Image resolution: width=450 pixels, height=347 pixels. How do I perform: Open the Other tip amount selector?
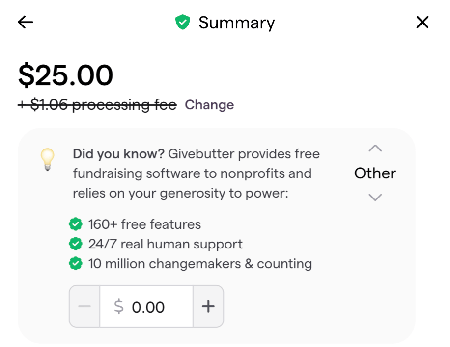click(x=375, y=173)
